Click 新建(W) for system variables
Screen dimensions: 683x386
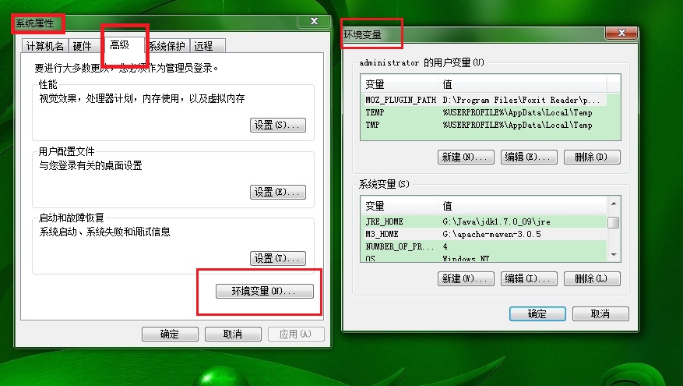466,278
